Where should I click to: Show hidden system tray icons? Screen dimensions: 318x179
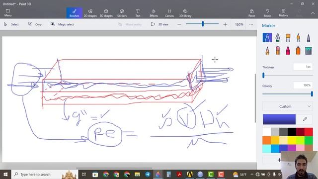252,175
